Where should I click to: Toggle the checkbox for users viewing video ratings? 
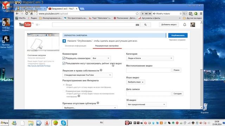click(x=64, y=63)
